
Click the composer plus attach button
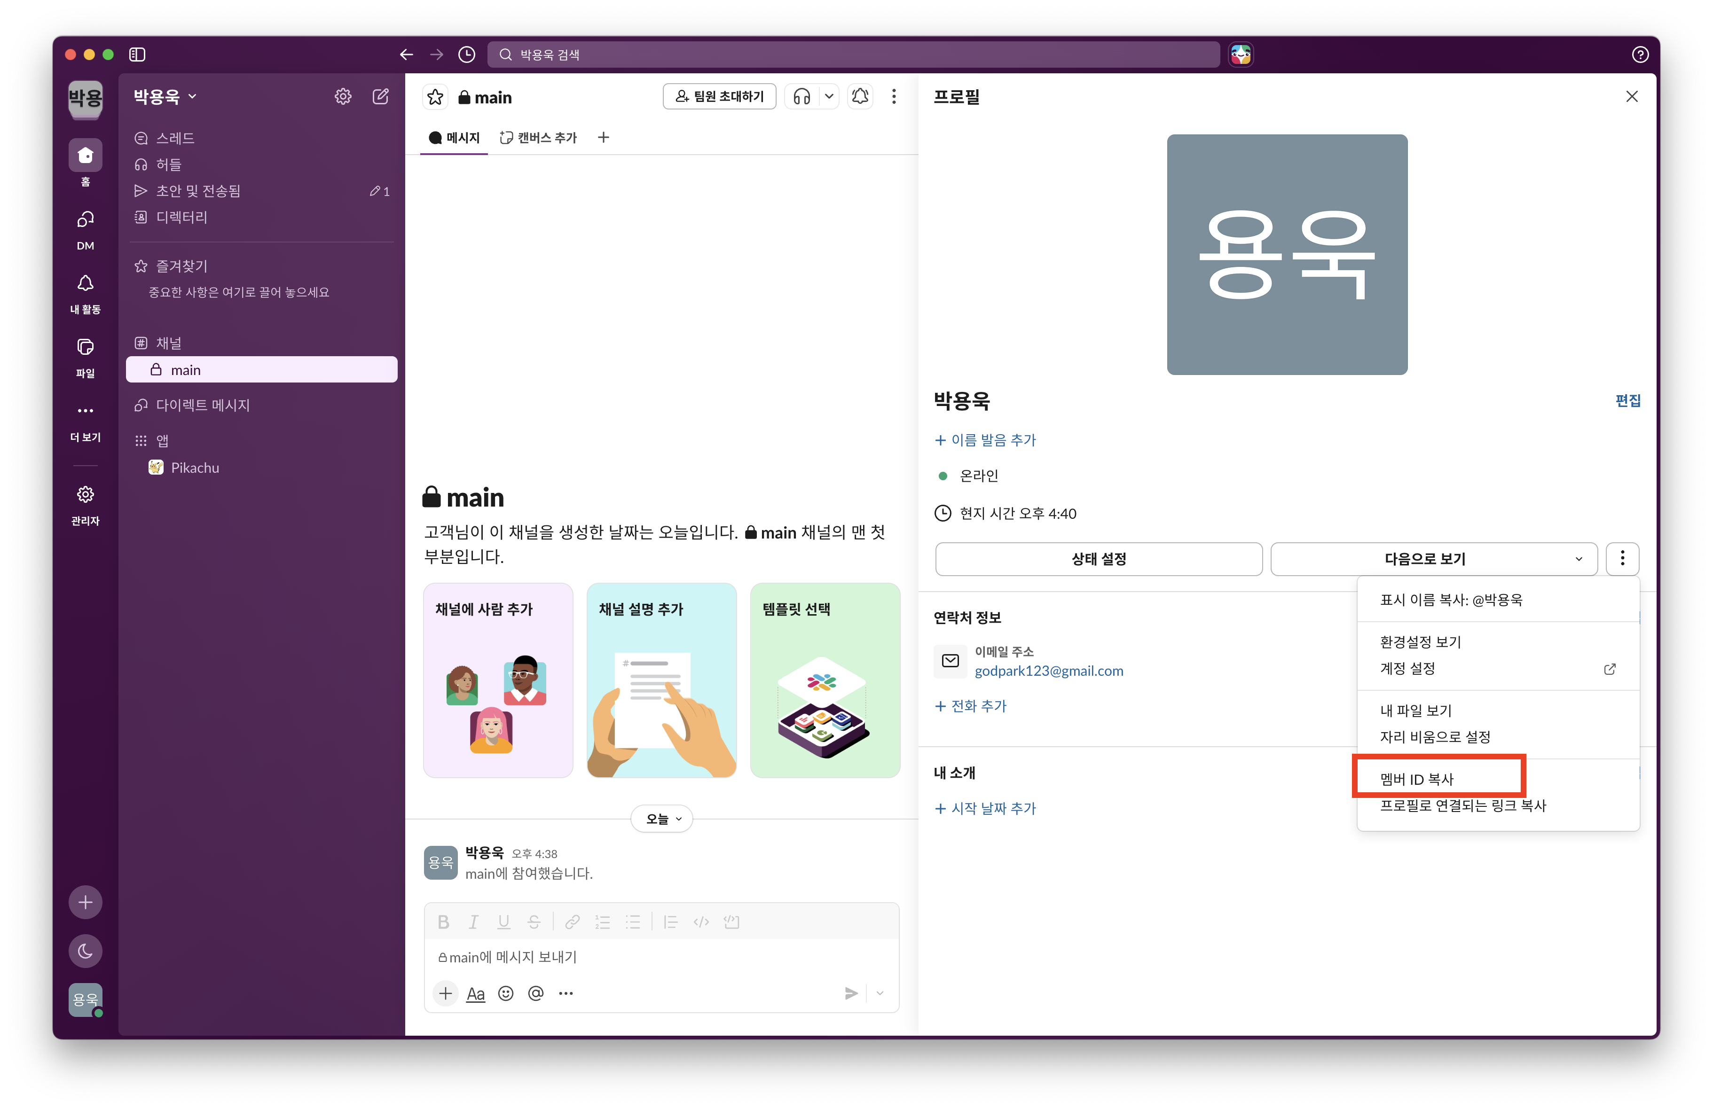446,993
